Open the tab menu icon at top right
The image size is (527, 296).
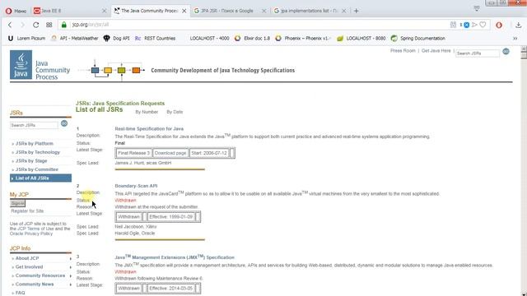pos(477,8)
